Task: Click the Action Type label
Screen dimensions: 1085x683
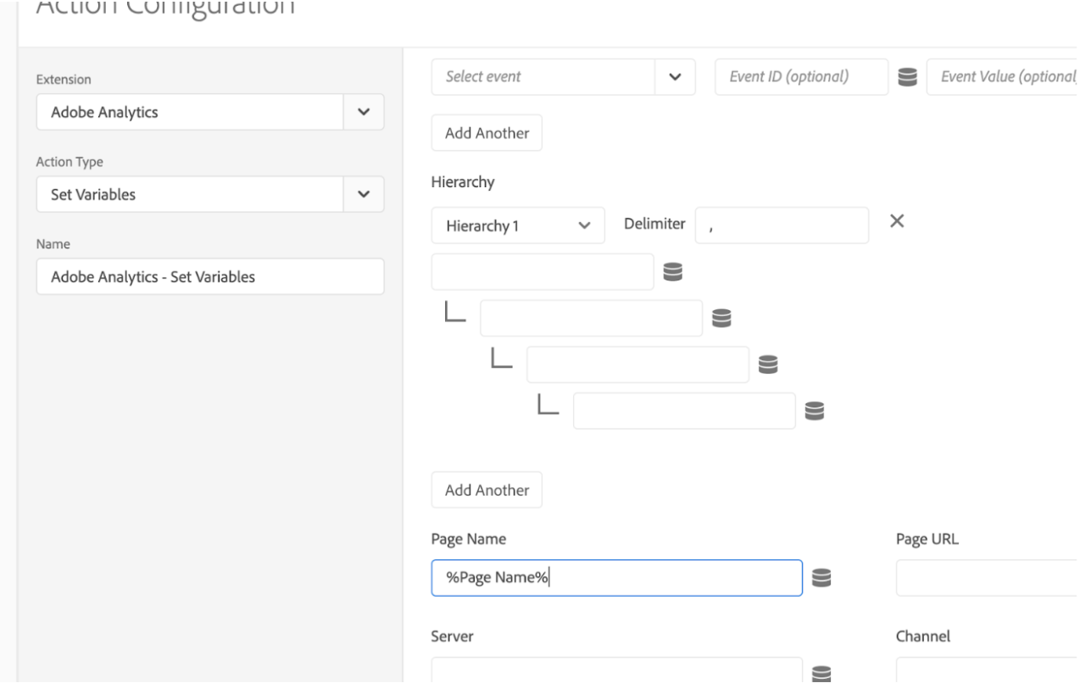Action: [x=70, y=162]
